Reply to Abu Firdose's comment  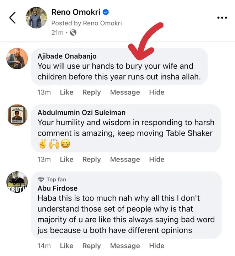point(91,246)
